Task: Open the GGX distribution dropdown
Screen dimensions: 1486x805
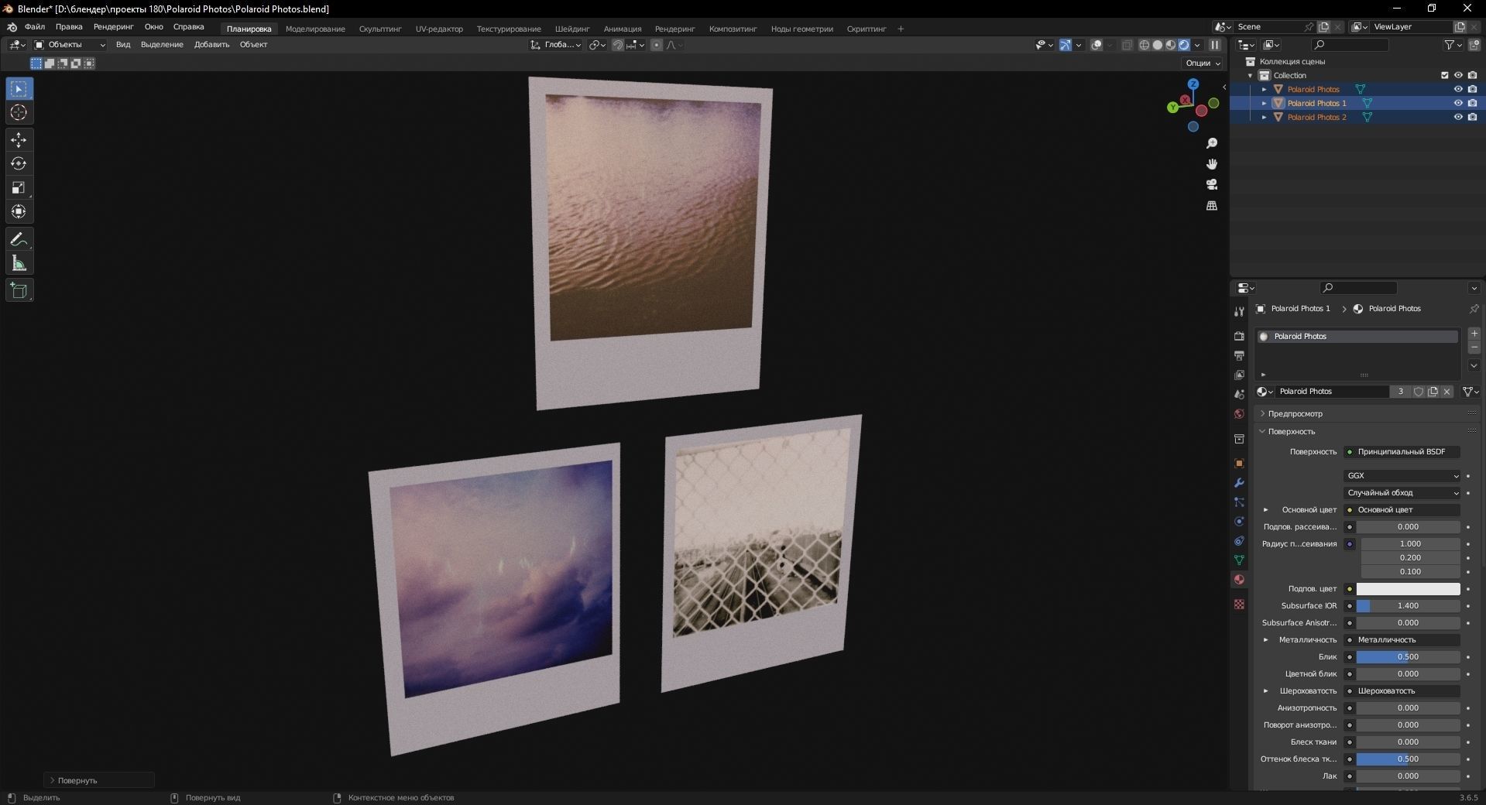Action: coord(1402,476)
